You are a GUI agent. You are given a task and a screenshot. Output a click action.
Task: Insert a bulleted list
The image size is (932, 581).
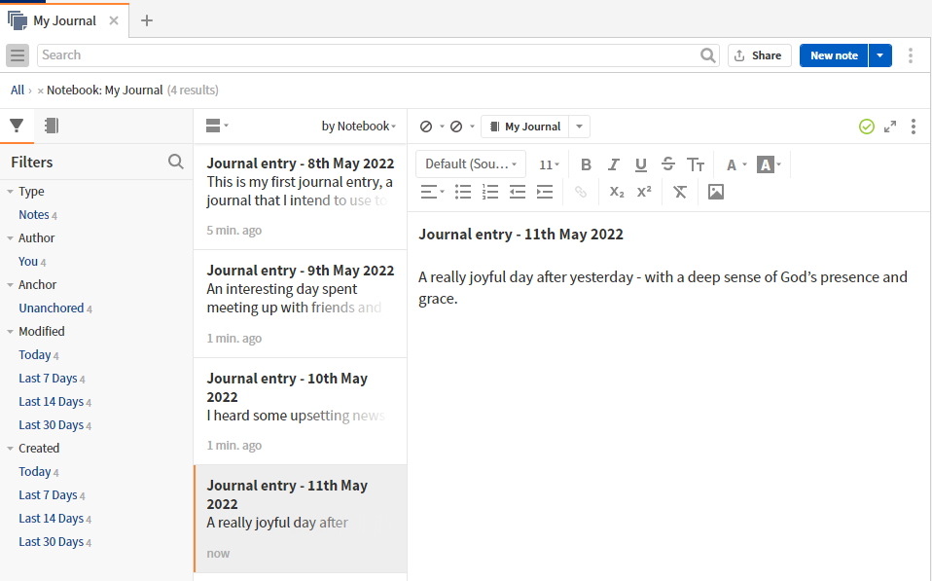coord(463,192)
